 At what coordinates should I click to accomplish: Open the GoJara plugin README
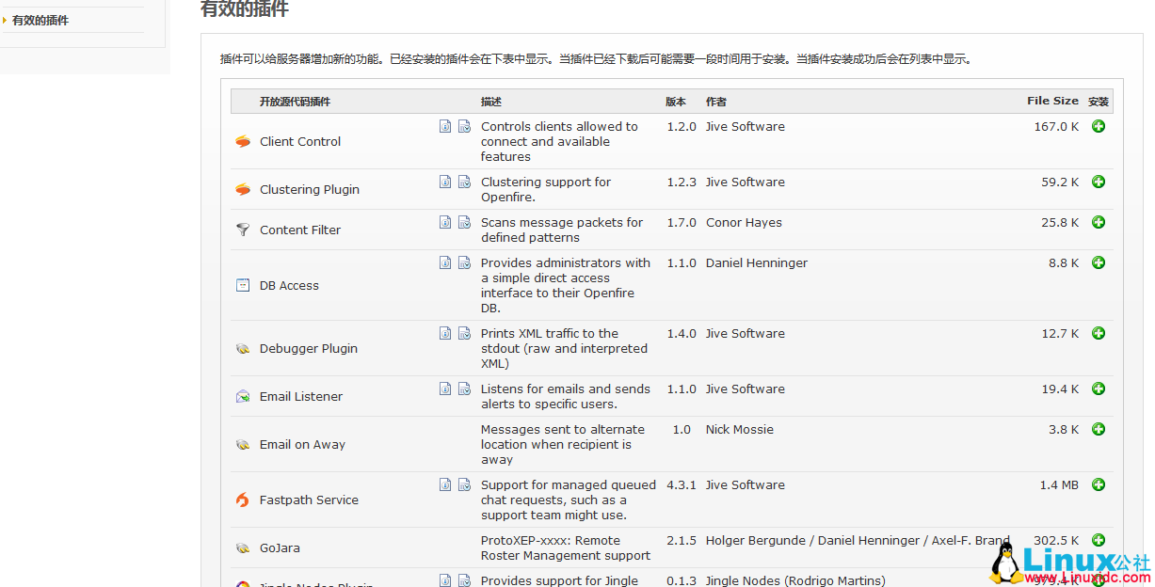tap(444, 540)
